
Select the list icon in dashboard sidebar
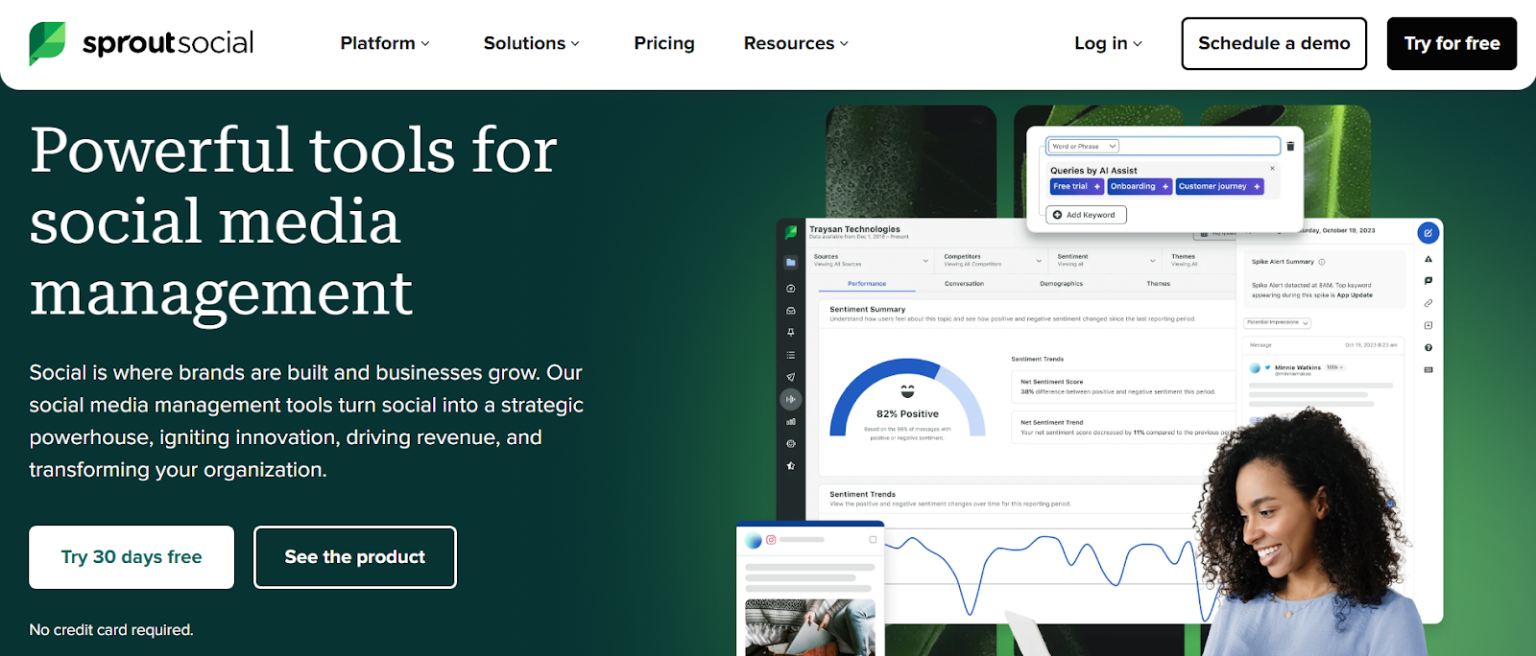tap(791, 355)
